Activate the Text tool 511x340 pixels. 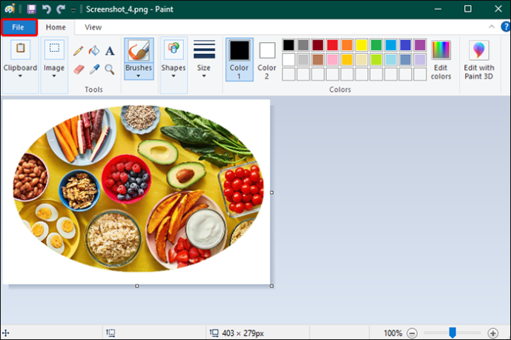(110, 51)
